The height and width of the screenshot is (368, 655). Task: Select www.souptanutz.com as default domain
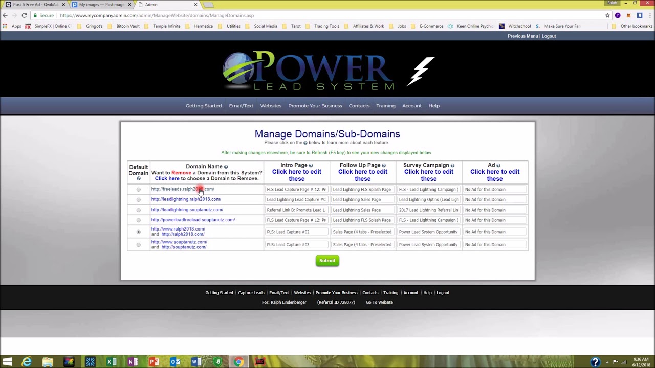138,245
